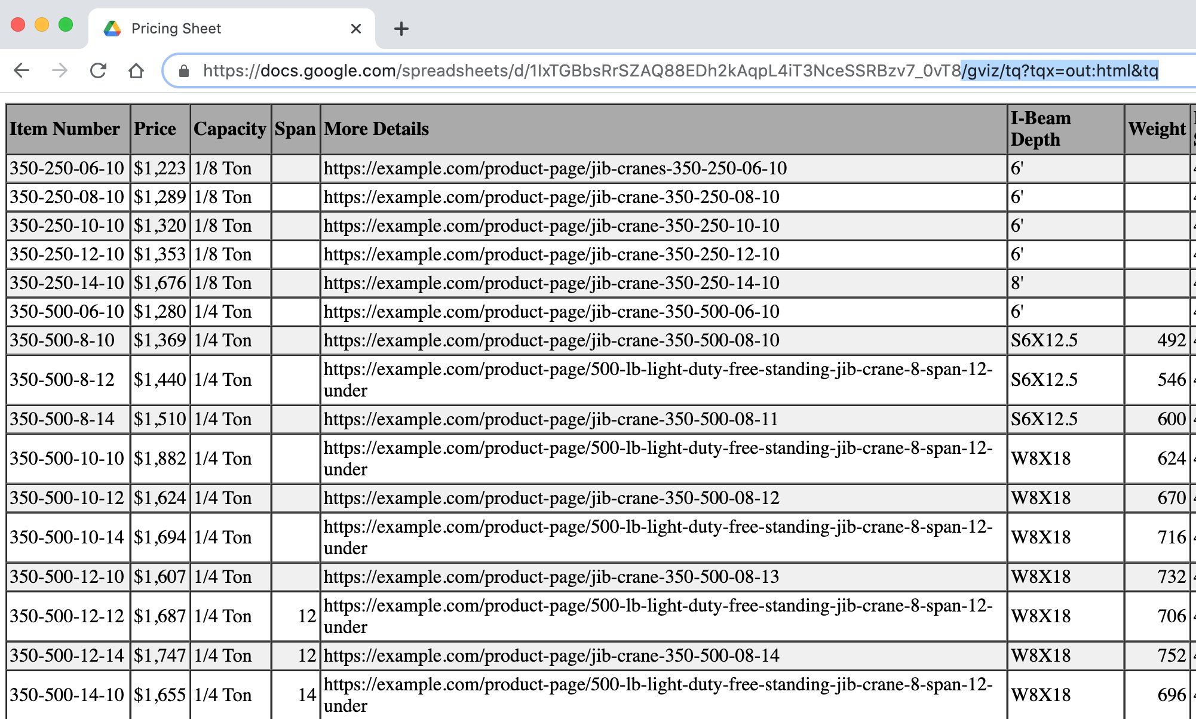Click item number cell 350-500-8-12

[x=62, y=380]
